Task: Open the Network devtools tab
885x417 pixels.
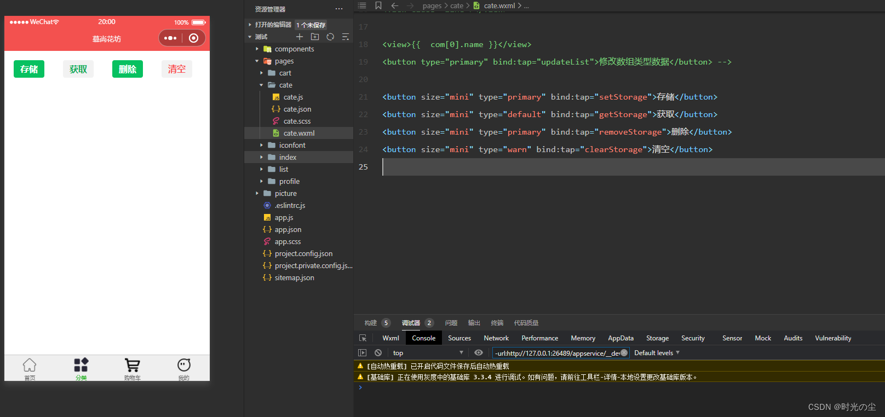Action: point(496,338)
